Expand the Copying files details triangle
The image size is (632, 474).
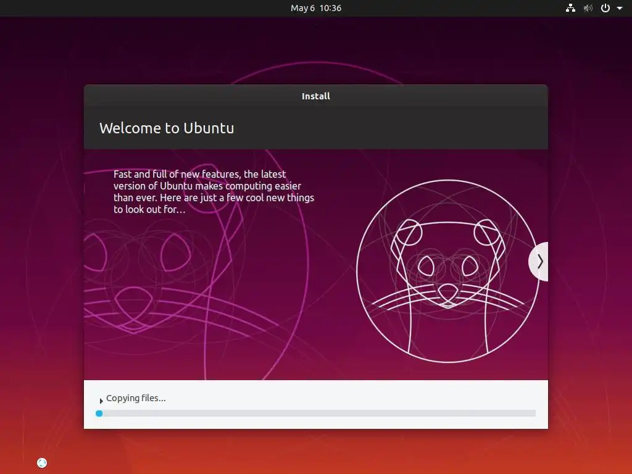click(101, 401)
